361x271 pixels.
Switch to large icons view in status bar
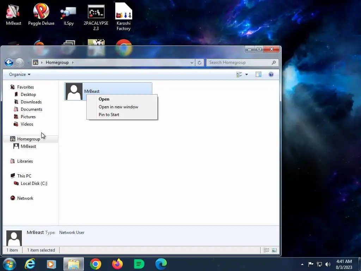click(274, 250)
